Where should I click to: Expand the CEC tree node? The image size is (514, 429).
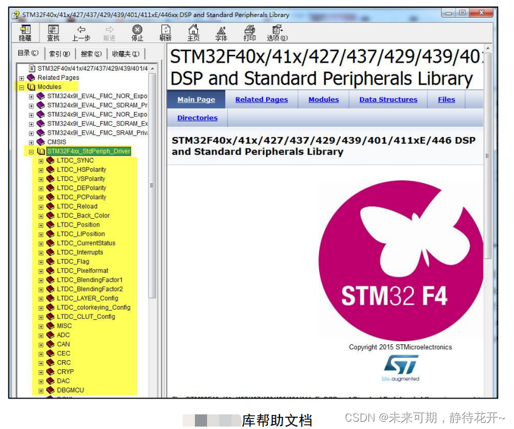tap(41, 354)
